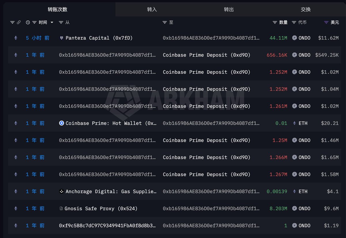This screenshot has width=346, height=238.
Task: Click the Anchorage Digital logo icon
Action: click(61, 191)
